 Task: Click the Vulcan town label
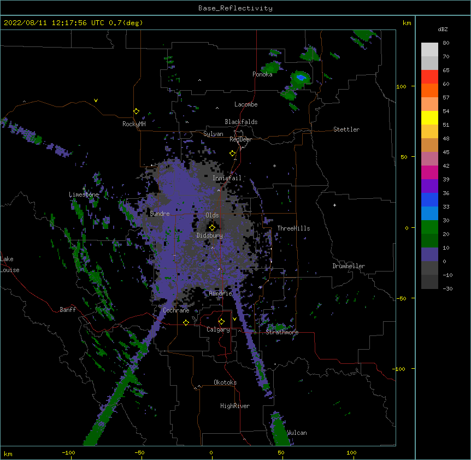[297, 433]
